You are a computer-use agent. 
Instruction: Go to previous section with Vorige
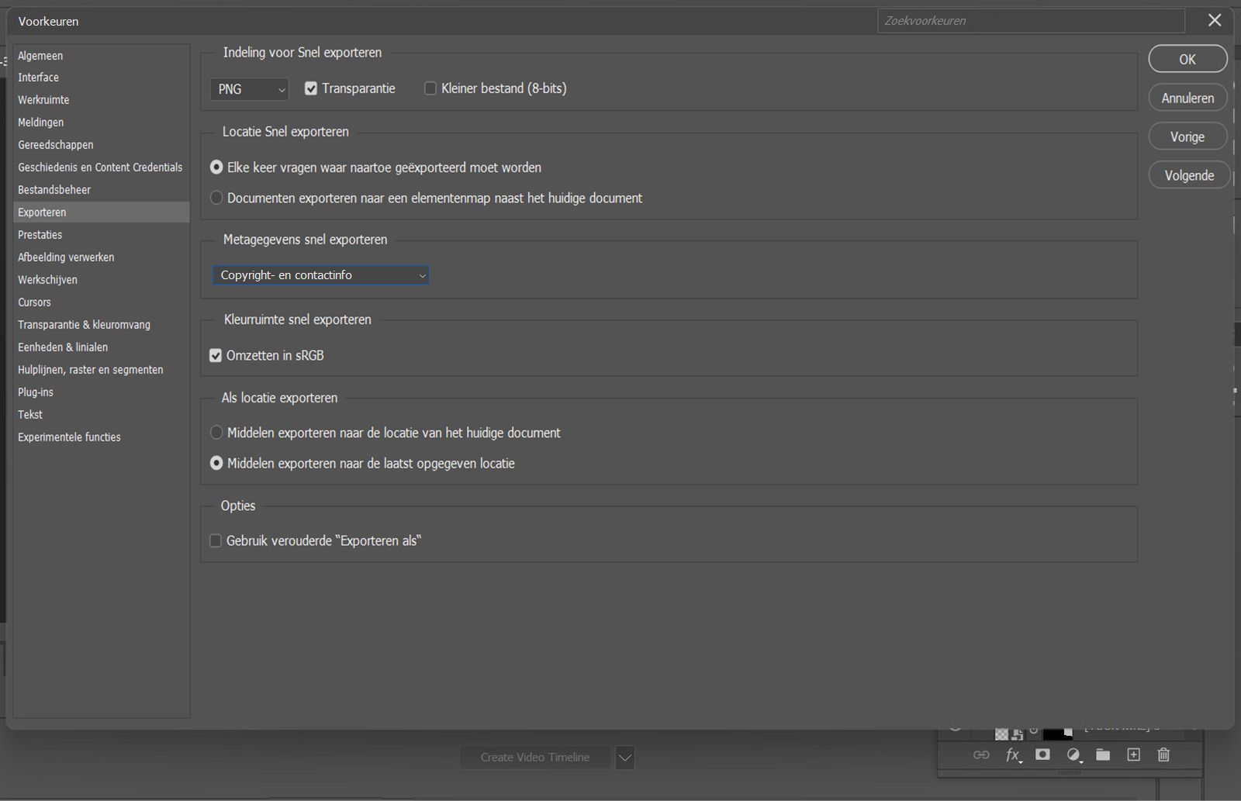coord(1187,136)
